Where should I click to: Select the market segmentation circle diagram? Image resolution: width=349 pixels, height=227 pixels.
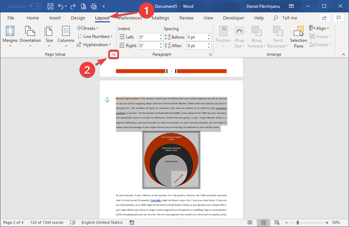click(x=171, y=160)
